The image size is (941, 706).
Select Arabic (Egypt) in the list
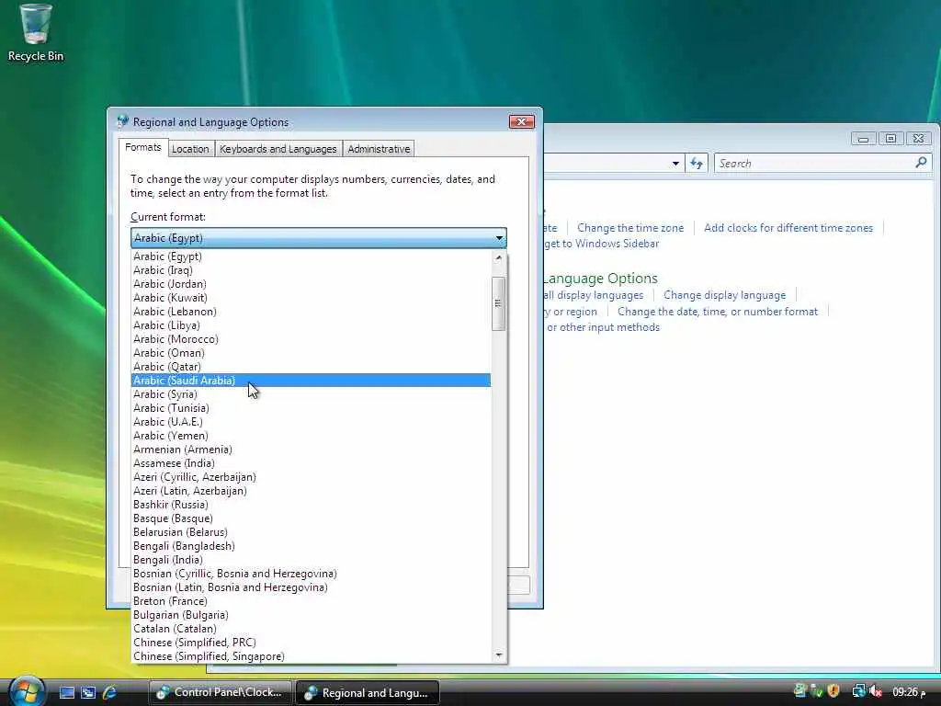pyautogui.click(x=311, y=256)
